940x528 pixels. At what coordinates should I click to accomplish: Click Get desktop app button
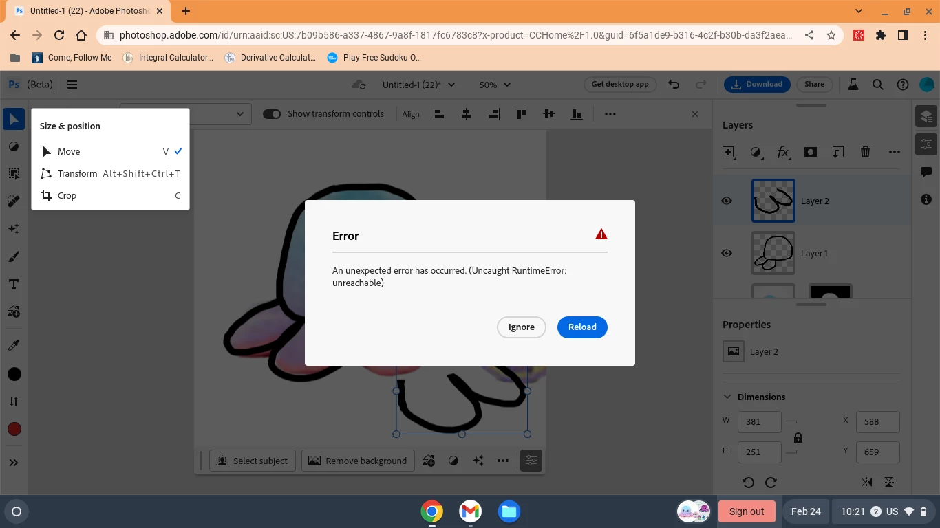620,85
